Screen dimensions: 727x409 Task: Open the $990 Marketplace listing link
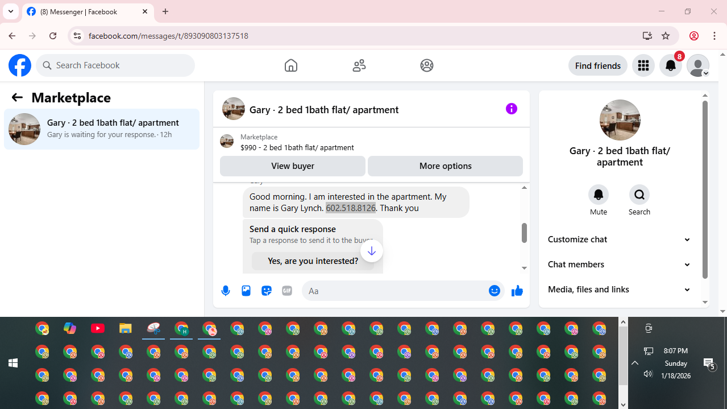pos(297,147)
